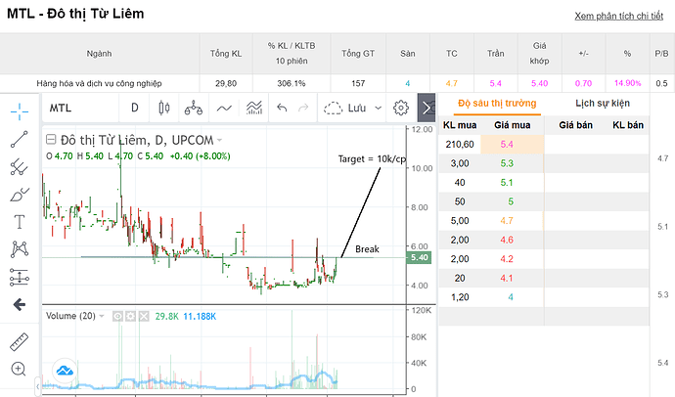Viewport: 675px width, 397px height.
Task: Click the left edge panel collapse arrow
Action: [x=38, y=386]
